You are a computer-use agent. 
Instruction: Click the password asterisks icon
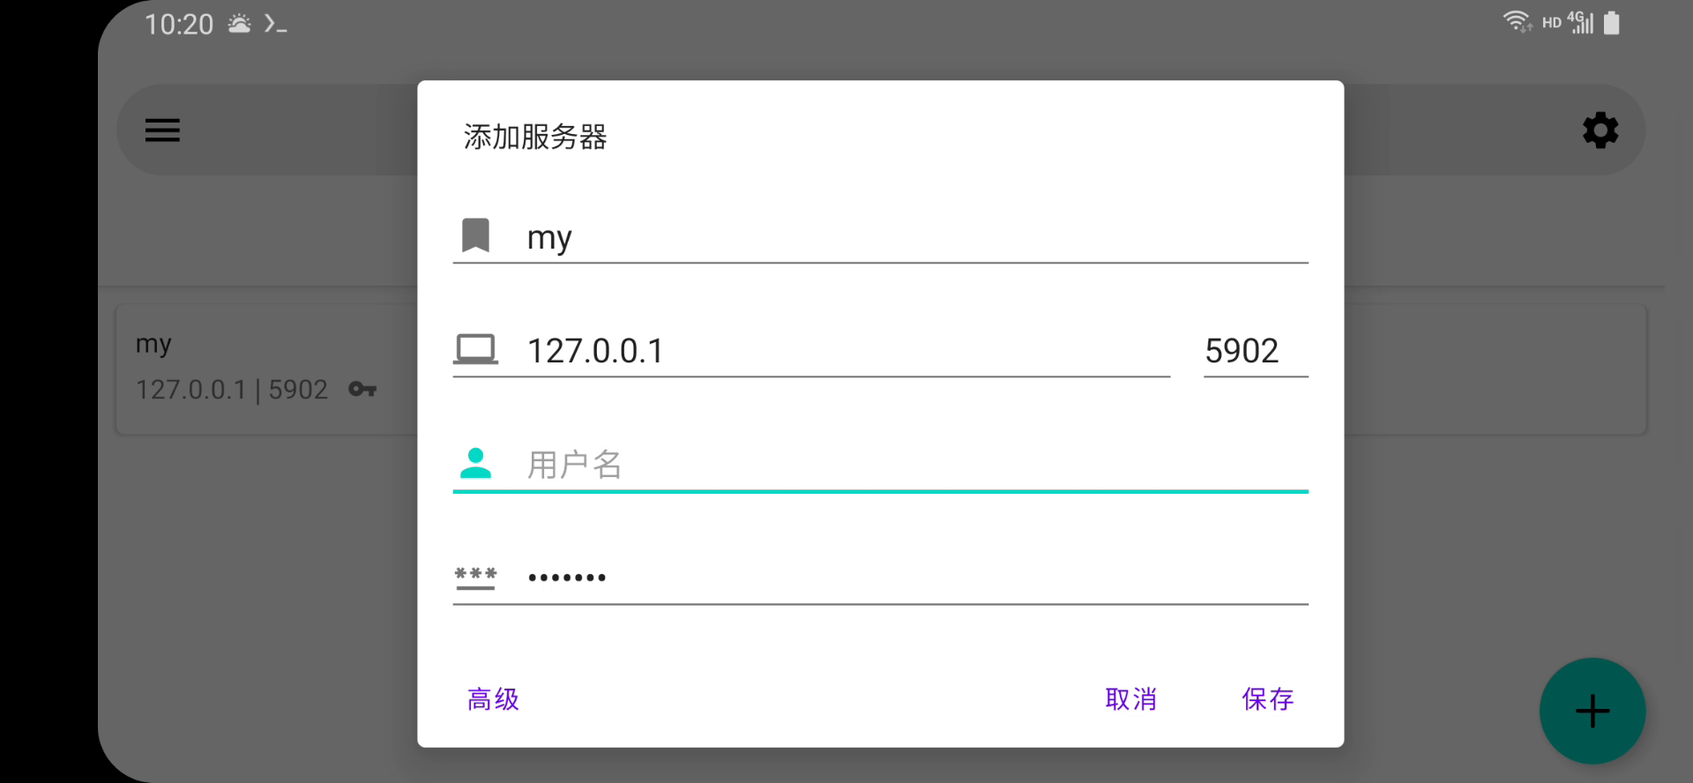[x=475, y=578]
